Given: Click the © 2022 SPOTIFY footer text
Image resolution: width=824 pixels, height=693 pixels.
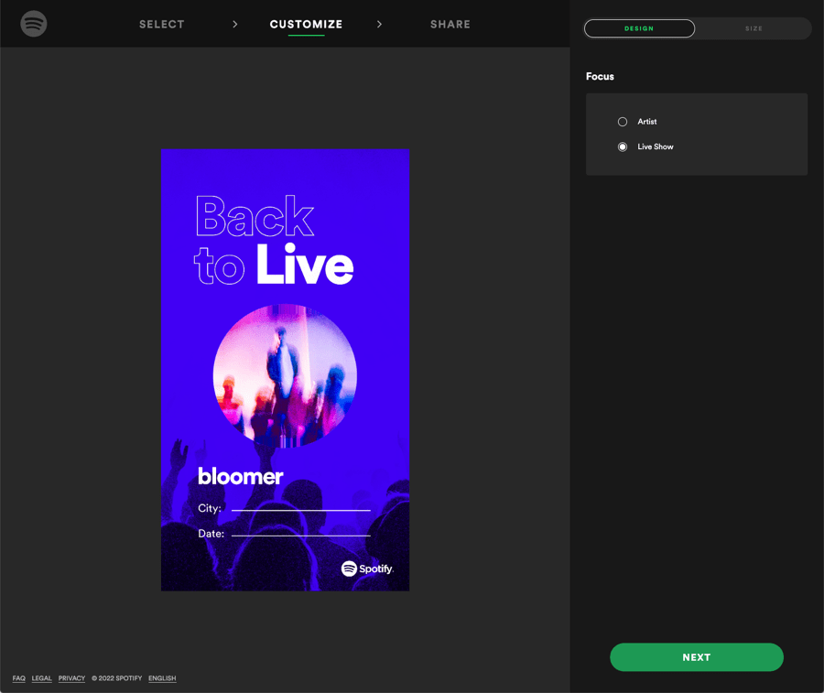Looking at the screenshot, I should 115,677.
